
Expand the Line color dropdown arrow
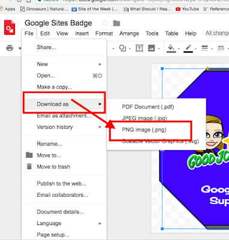tap(195, 49)
